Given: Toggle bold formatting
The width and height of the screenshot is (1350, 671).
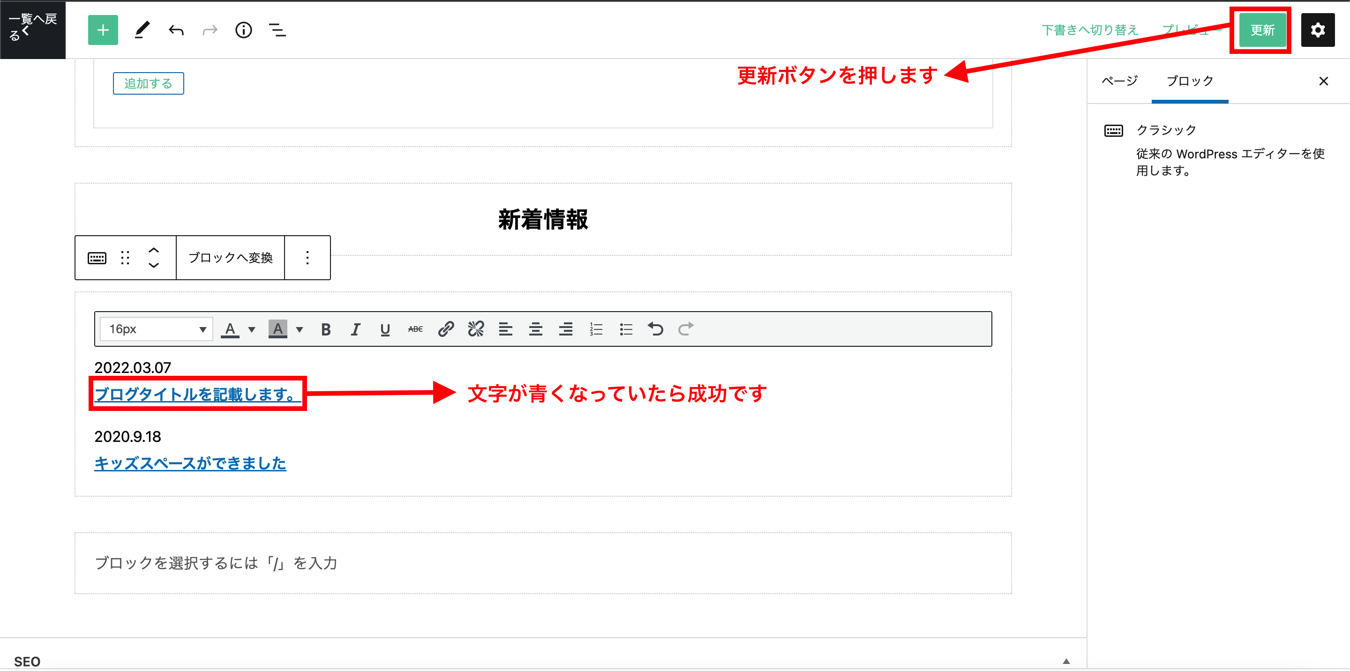Looking at the screenshot, I should tap(325, 329).
